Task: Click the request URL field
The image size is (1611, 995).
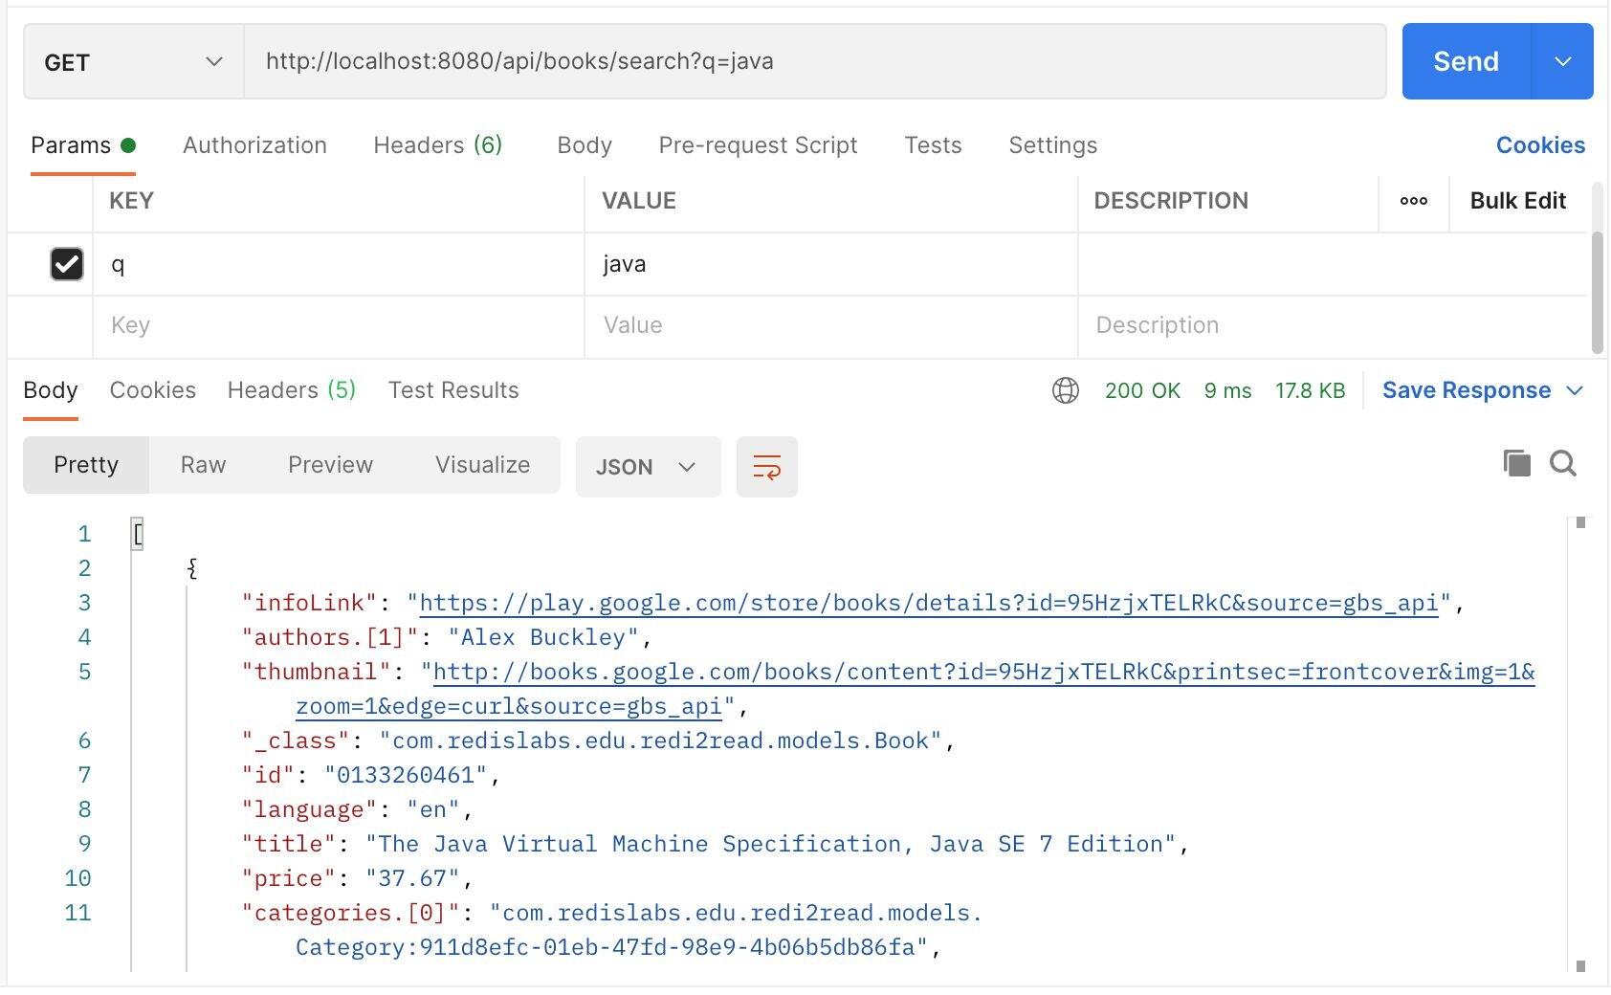Action: click(x=815, y=62)
